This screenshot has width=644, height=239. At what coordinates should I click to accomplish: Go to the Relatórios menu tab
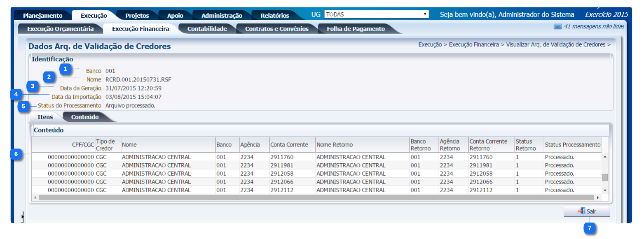click(x=274, y=16)
